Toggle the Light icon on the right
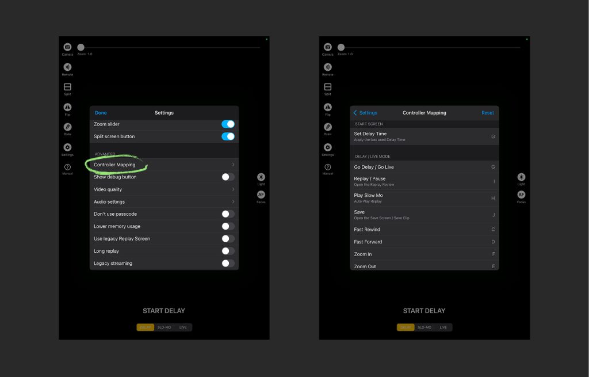Viewport: 589px width, 377px height. click(261, 177)
